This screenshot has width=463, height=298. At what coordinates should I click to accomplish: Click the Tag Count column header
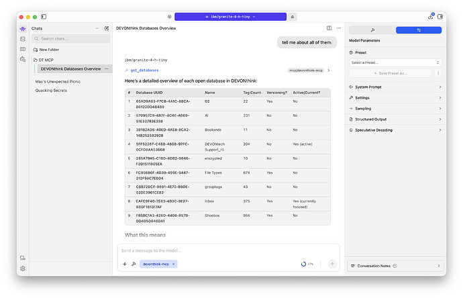(x=252, y=93)
